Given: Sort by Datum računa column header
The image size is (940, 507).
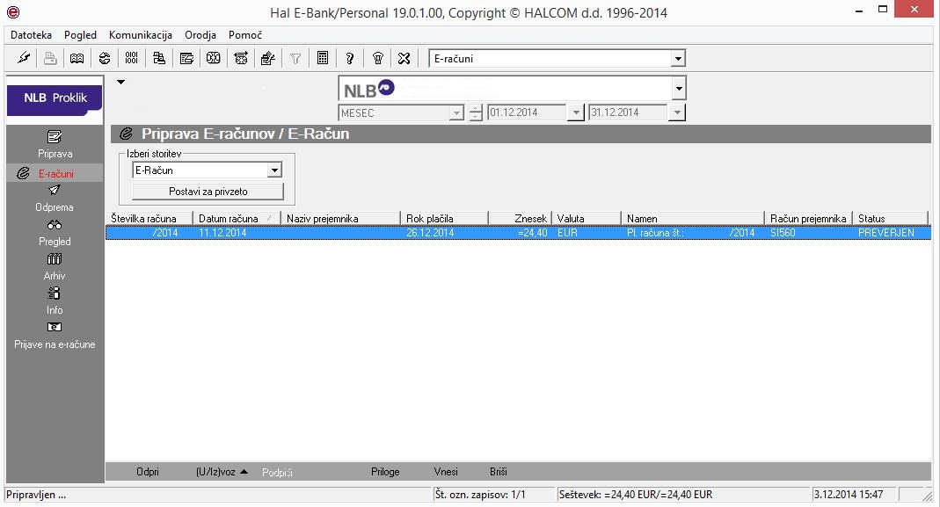Looking at the screenshot, I should [237, 218].
